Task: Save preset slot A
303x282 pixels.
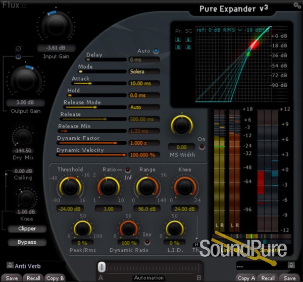Action: 12,278
